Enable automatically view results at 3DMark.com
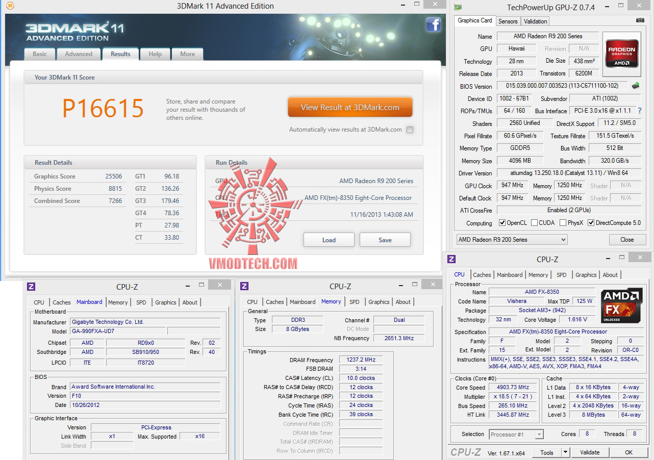 [410, 130]
